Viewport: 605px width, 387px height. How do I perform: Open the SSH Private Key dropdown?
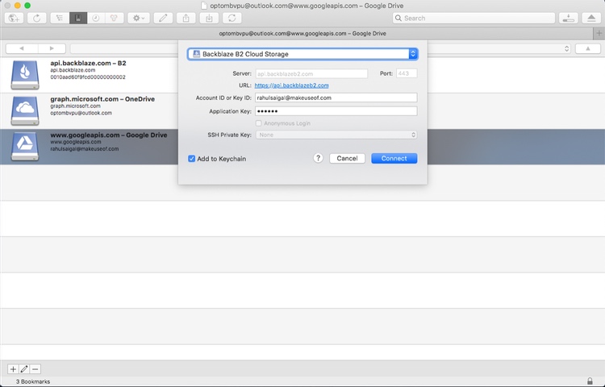[336, 135]
